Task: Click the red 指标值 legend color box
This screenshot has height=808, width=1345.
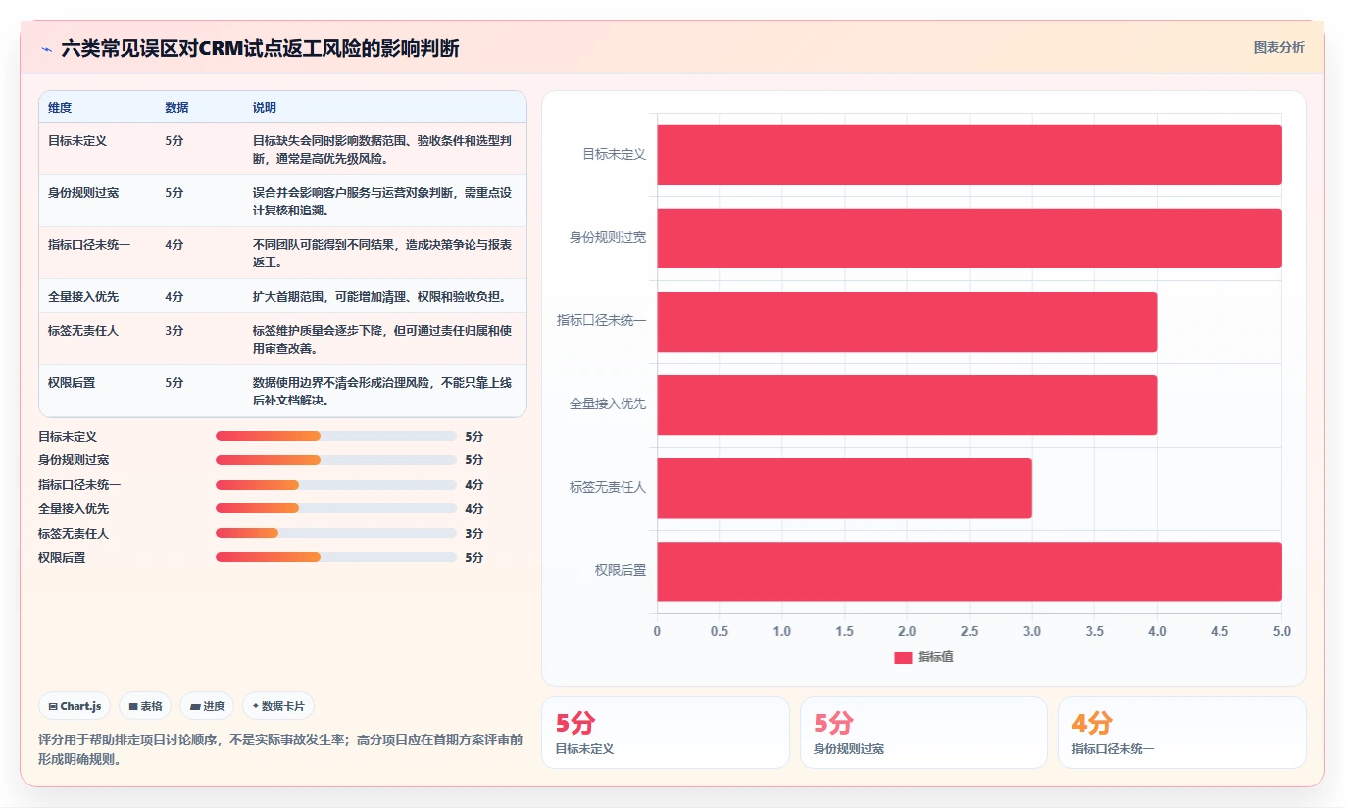Action: tap(903, 657)
